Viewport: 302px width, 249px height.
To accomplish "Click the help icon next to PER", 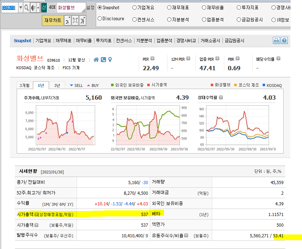I will point(152,59).
